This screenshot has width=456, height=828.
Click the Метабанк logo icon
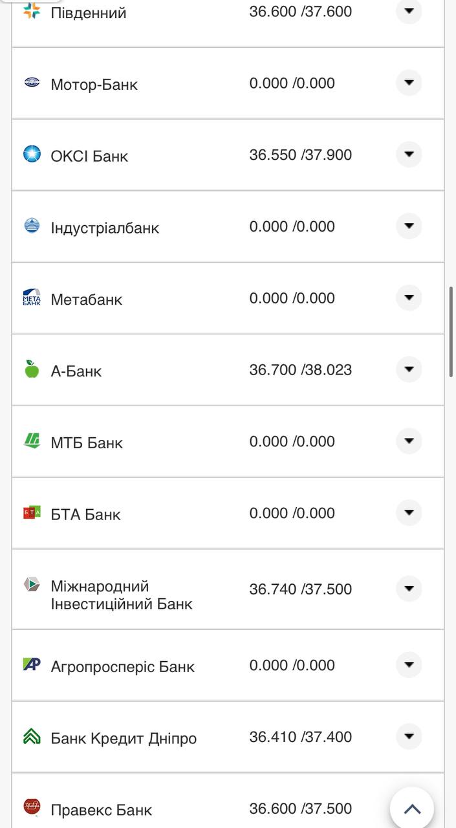[32, 298]
